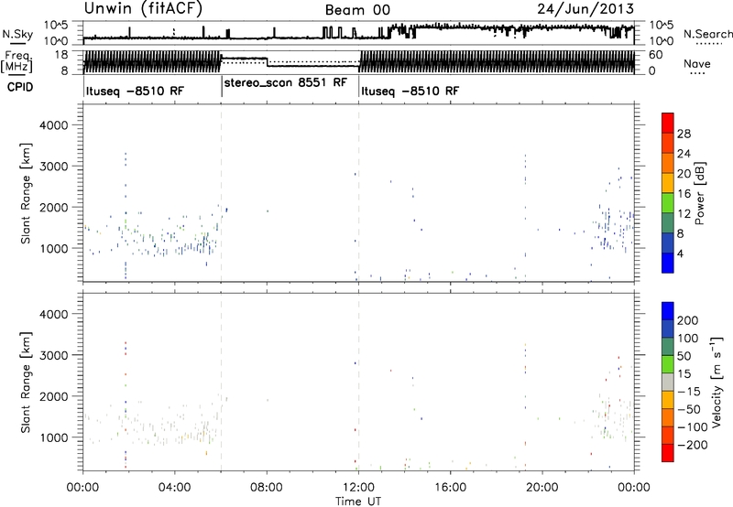Screen dimensions: 733x507
Task: Click the red bottom Velocity colorbar segment
Action: [668, 452]
